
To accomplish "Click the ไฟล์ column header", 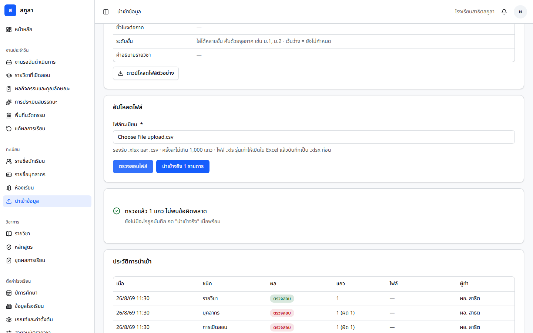I will tap(393, 284).
